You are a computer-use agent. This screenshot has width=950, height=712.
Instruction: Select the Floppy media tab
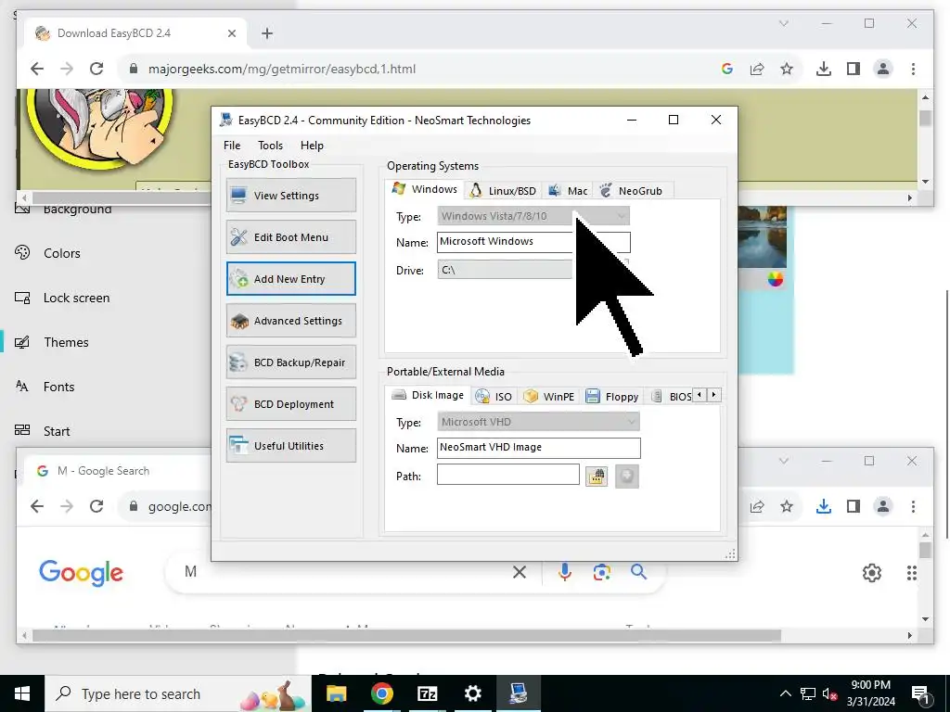click(612, 397)
